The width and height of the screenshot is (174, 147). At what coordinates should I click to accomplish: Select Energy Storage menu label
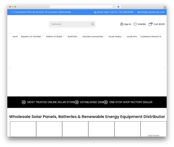pos(54,36)
